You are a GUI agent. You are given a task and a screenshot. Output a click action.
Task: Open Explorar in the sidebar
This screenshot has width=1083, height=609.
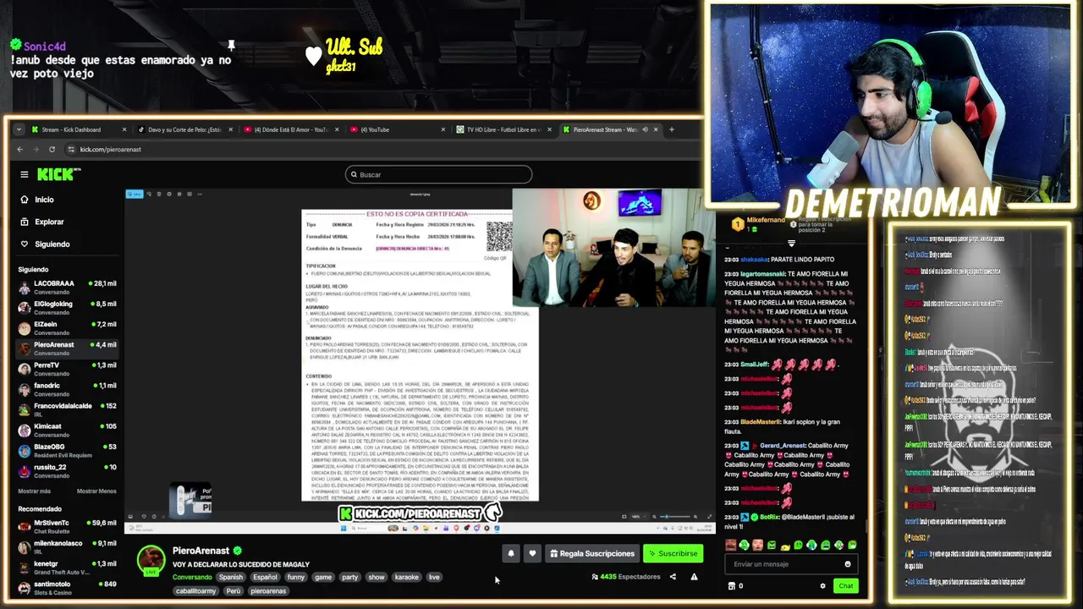pyautogui.click(x=49, y=222)
